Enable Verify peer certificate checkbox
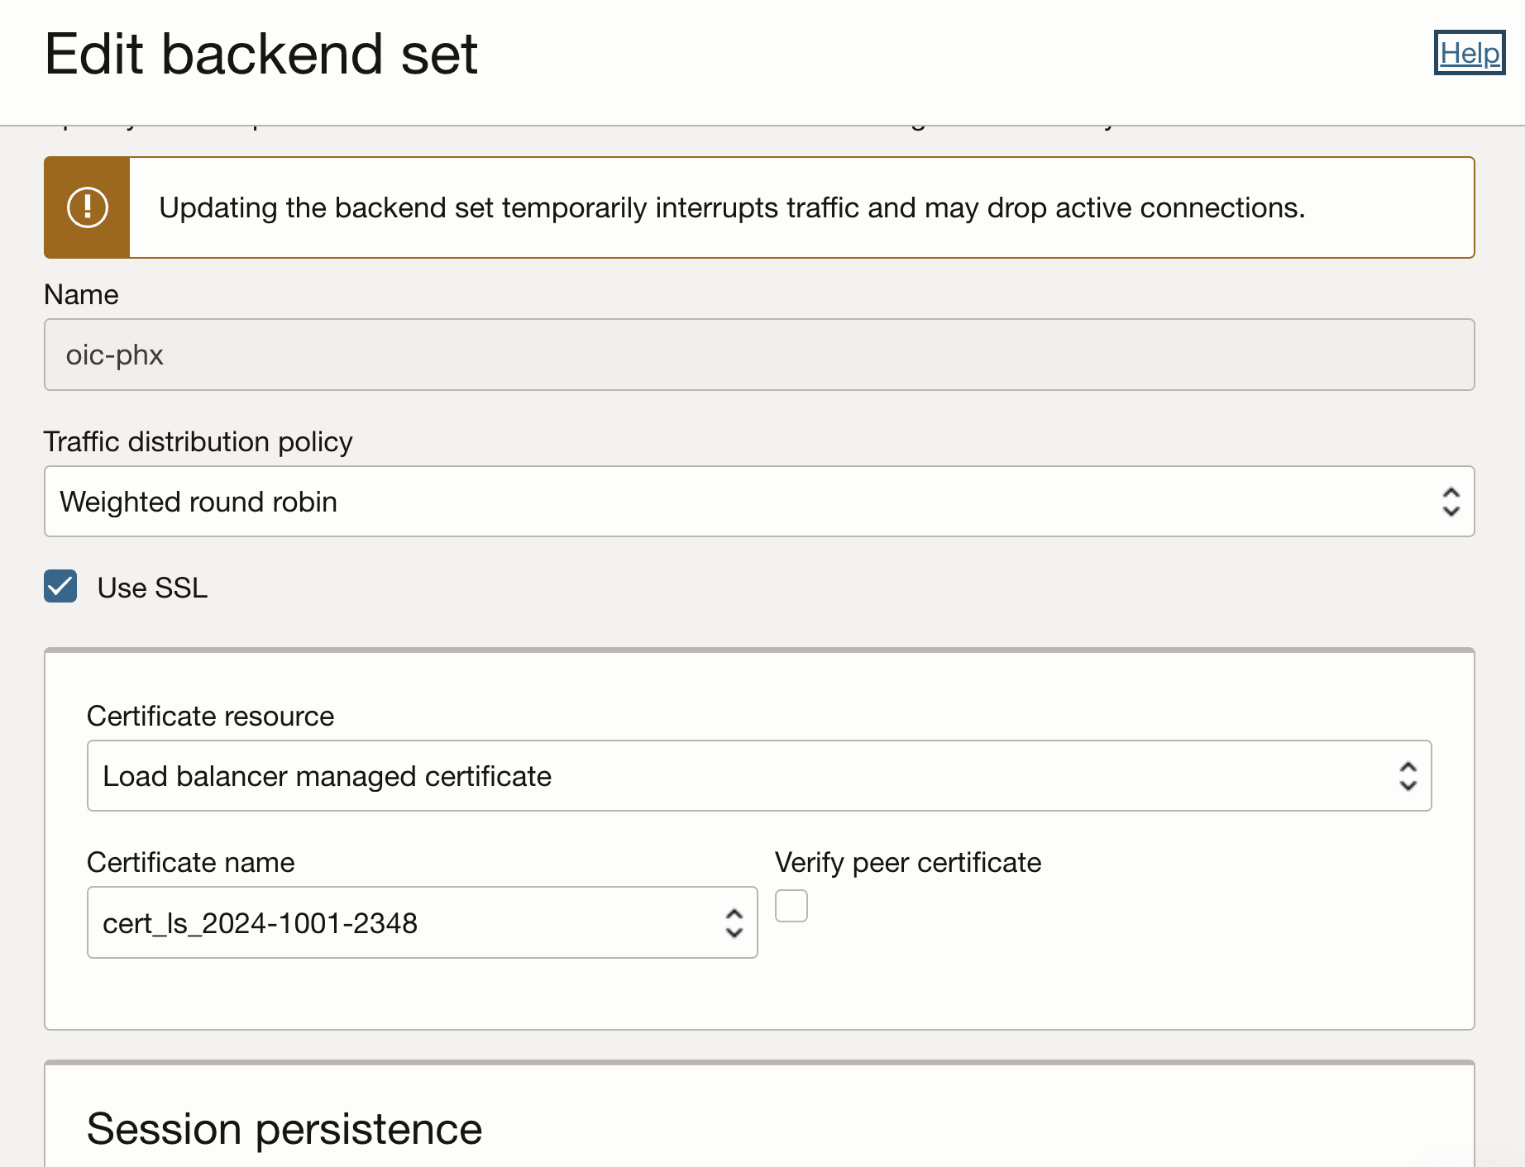Image resolution: width=1525 pixels, height=1167 pixels. [791, 906]
